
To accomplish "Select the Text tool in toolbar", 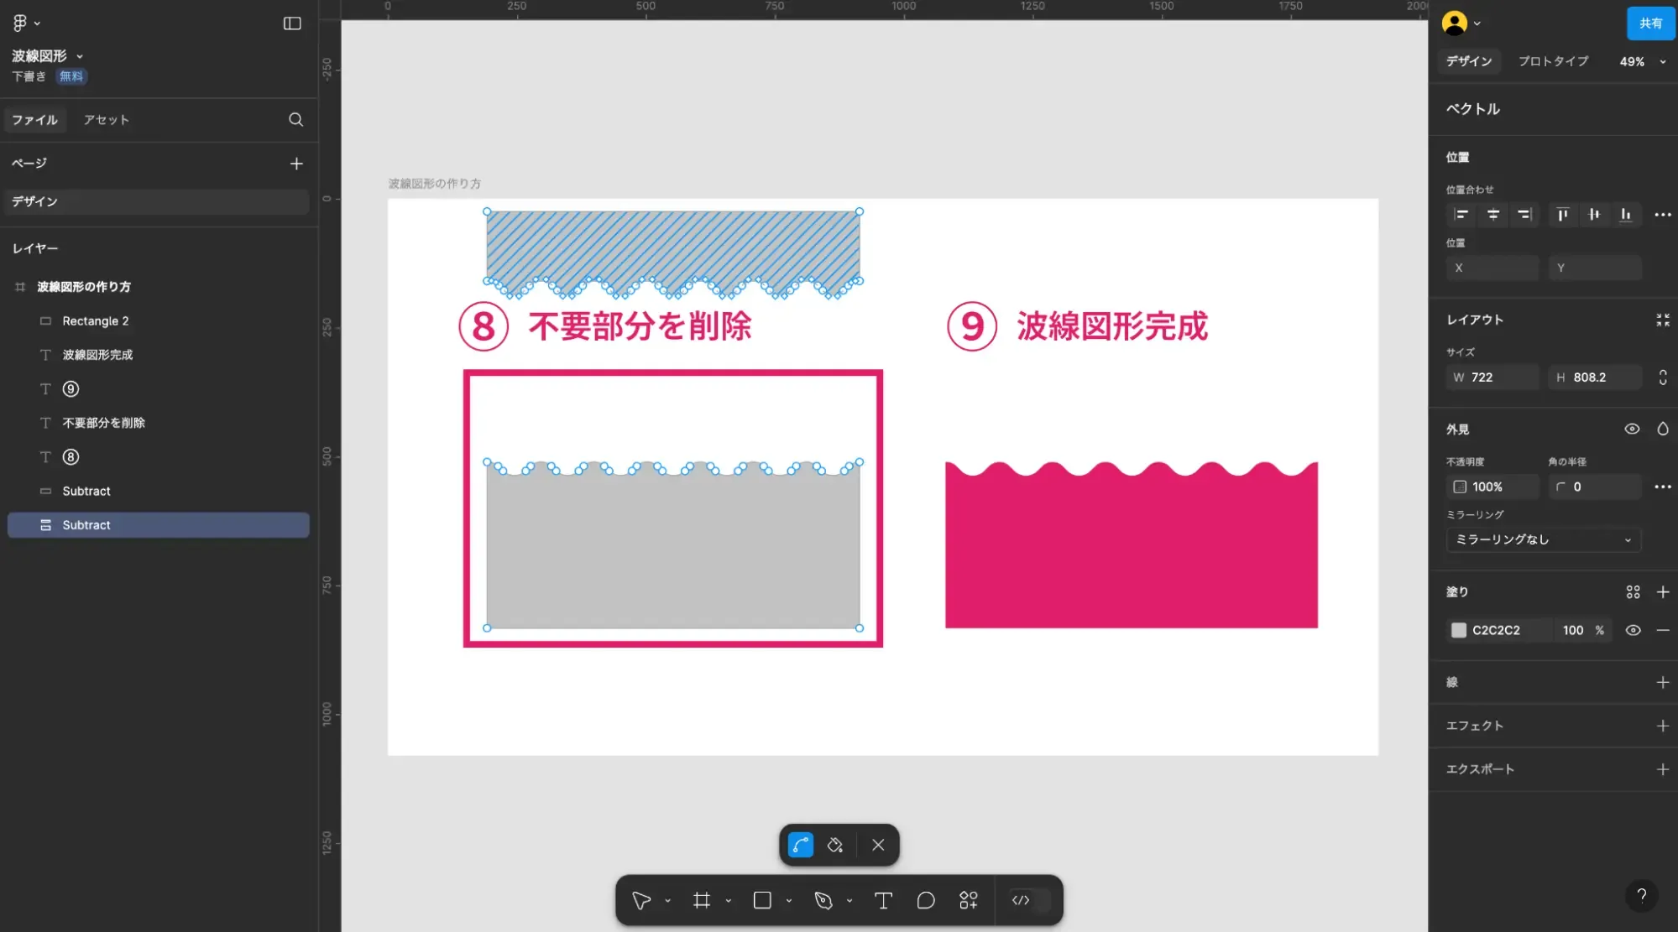I will pos(883,900).
